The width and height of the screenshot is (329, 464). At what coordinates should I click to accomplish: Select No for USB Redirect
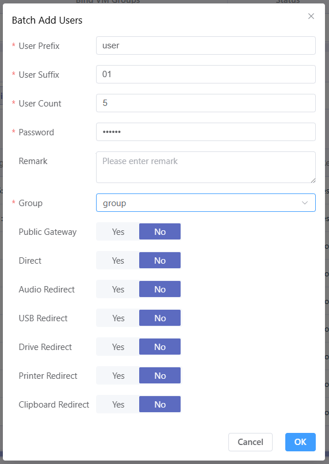point(160,318)
